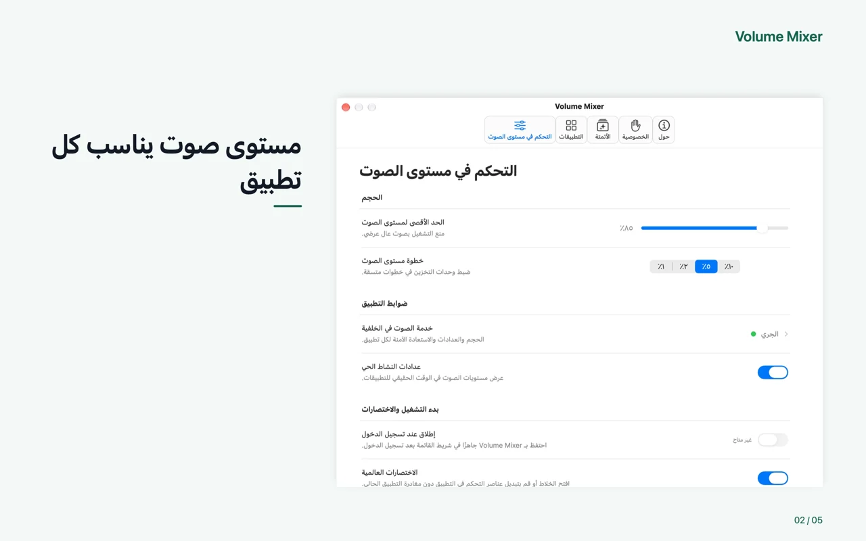Viewport: 866px width, 541px height.
Task: Click the Volume Mixer window title text
Action: 579,106
